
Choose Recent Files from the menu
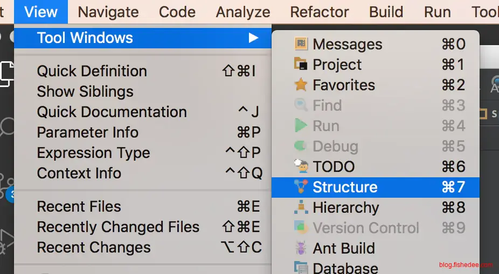[x=79, y=206]
